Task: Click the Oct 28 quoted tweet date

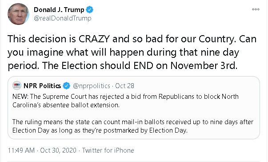Action: pos(124,86)
